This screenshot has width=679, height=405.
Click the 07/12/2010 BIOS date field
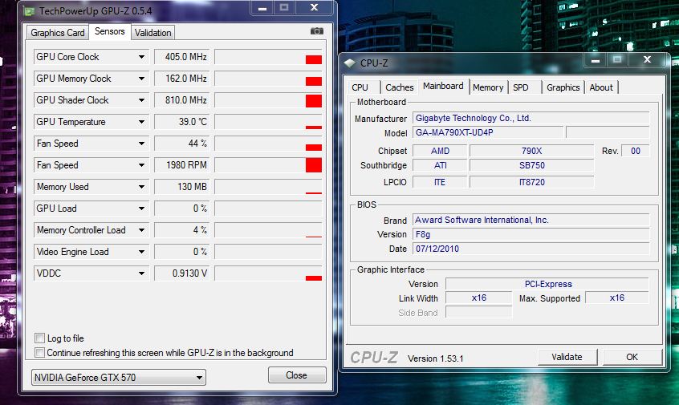tap(531, 249)
